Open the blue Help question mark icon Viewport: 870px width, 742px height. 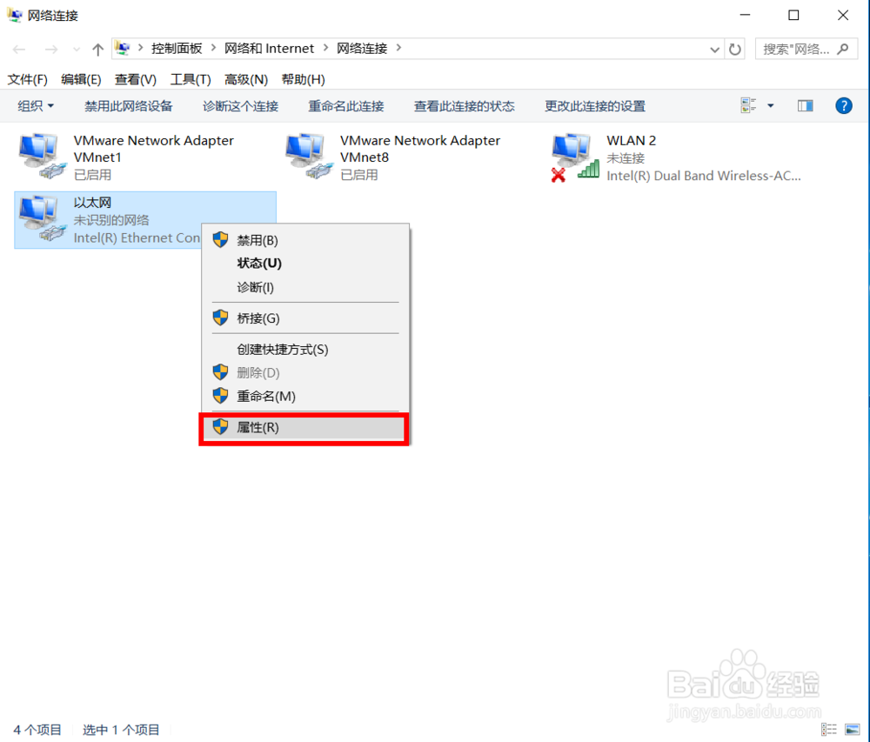coord(844,106)
